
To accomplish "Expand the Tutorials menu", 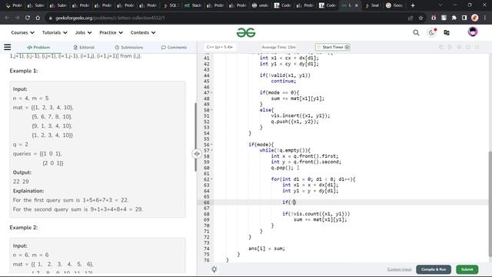I will [55, 32].
